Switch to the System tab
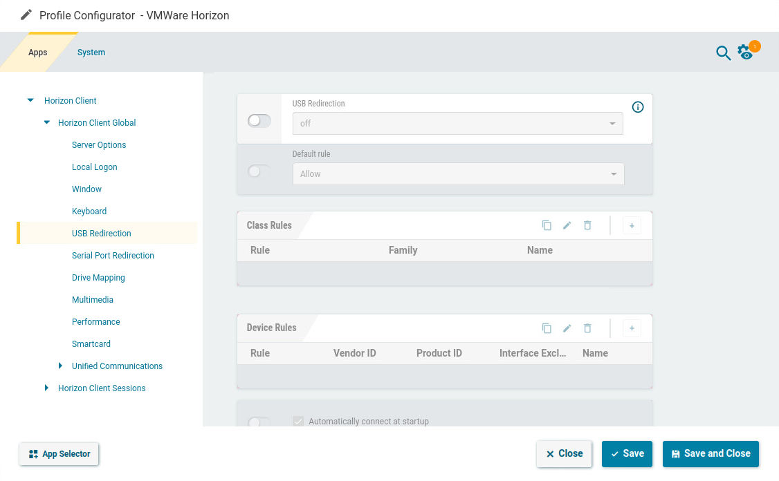779x481 pixels. tap(91, 52)
